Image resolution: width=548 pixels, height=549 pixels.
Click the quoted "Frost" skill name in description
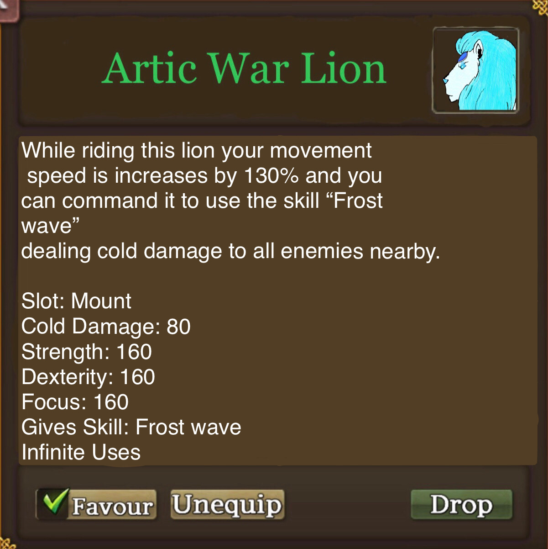(x=353, y=201)
